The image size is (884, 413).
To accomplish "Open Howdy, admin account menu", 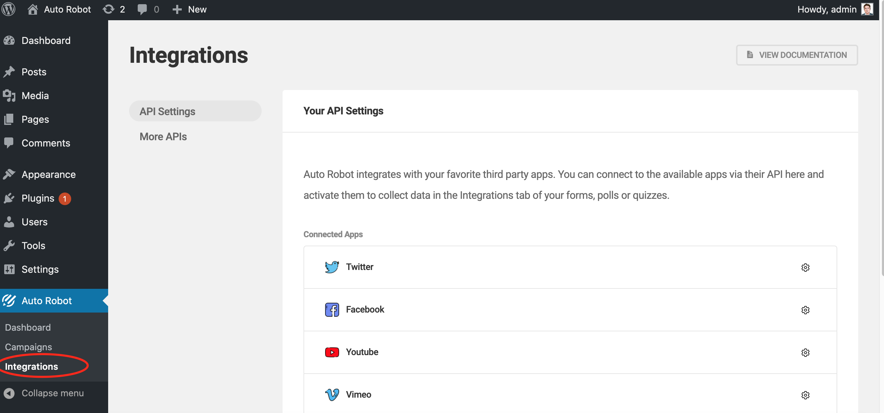I will tap(827, 9).
